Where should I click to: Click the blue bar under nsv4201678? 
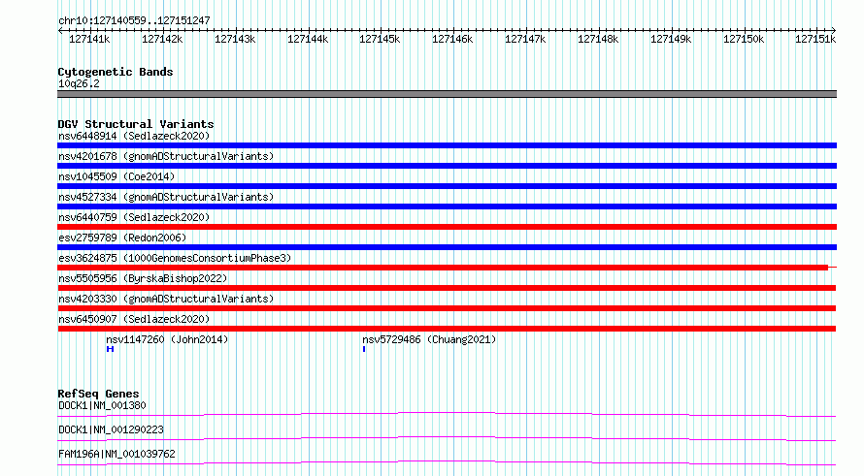pos(447,166)
